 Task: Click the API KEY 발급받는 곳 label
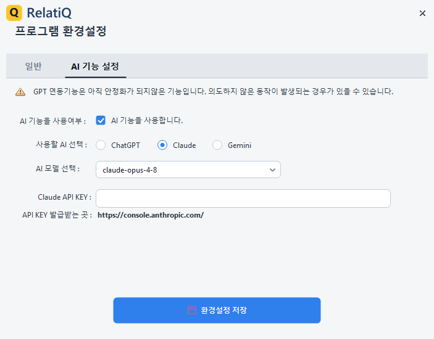click(x=57, y=215)
